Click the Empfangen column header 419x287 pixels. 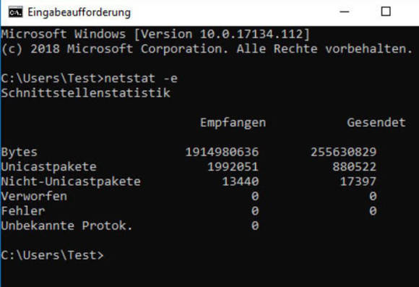[x=233, y=123]
